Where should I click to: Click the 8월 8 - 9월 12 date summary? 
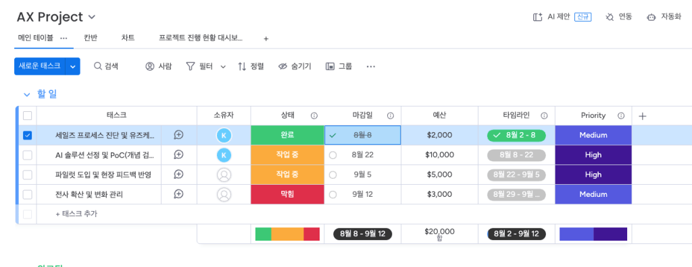(363, 234)
